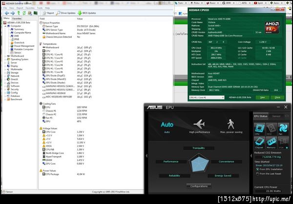This screenshot has width=293, height=204.
Task: Select the Fan icon in EPU Status
Action: 283,129
